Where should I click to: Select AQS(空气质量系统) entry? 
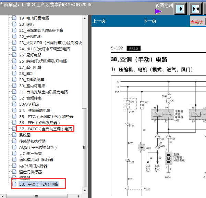(x=38, y=147)
